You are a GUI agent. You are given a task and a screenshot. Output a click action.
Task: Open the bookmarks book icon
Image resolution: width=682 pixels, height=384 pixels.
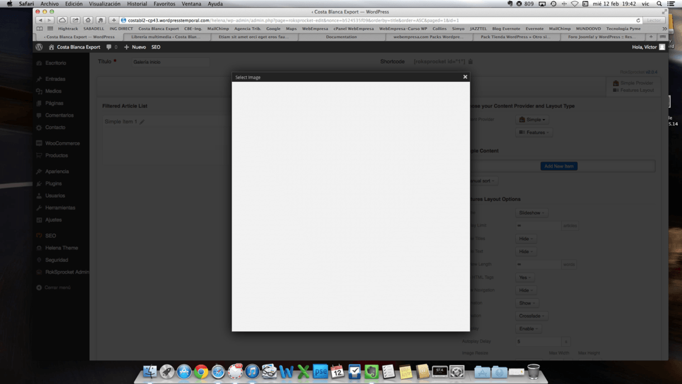[40, 29]
